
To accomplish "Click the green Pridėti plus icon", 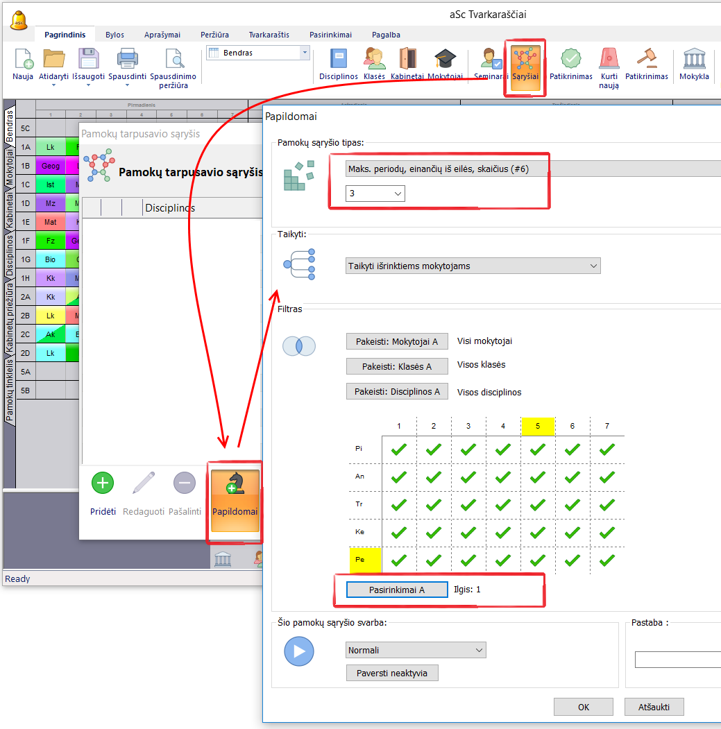I will (103, 483).
